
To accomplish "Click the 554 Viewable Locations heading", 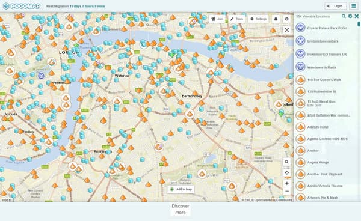I will (x=313, y=16).
